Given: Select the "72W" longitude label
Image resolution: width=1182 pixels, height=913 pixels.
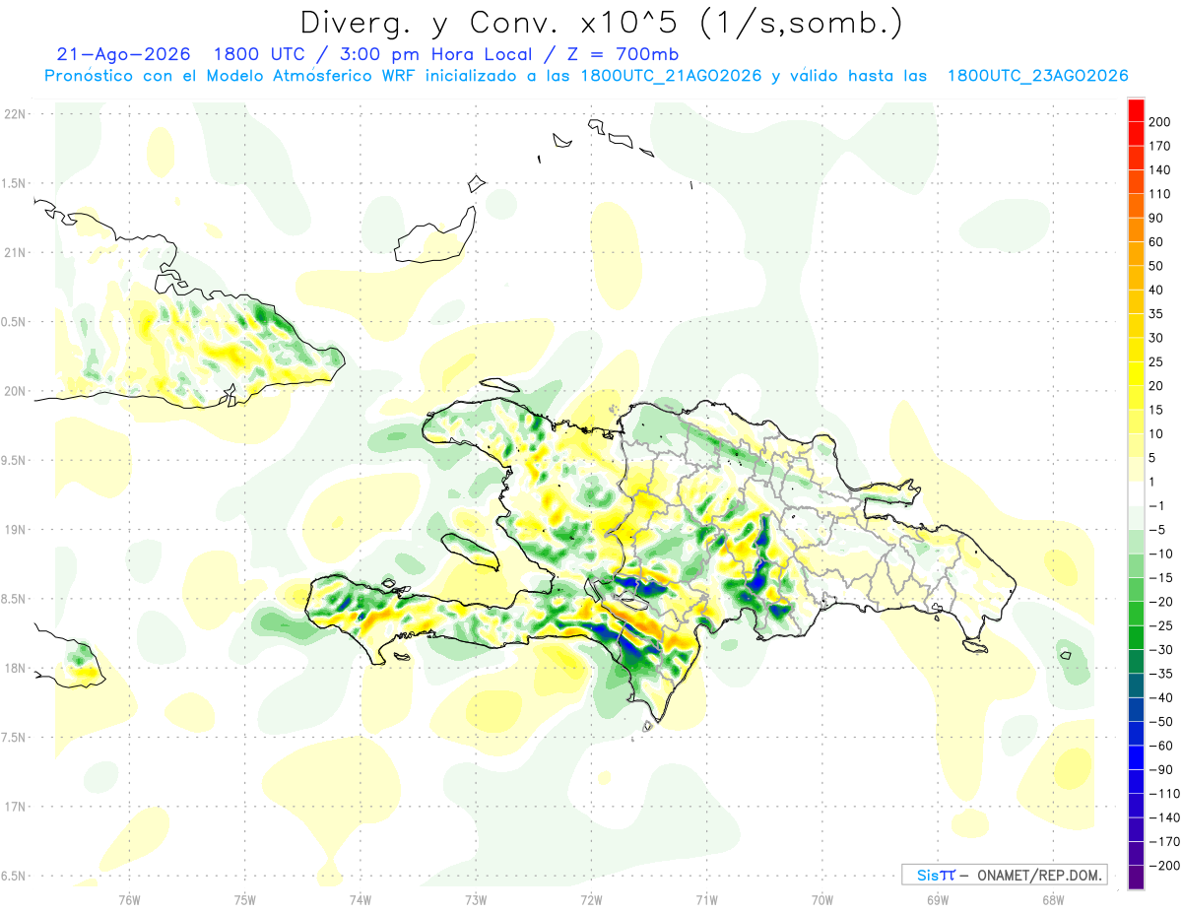Looking at the screenshot, I should [x=591, y=899].
